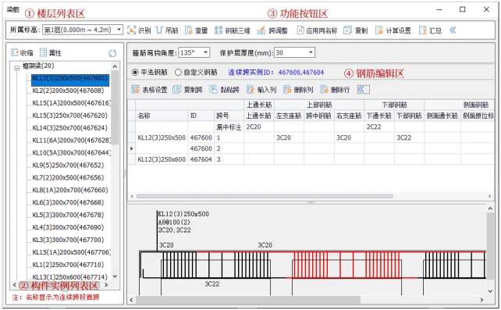The width and height of the screenshot is (501, 310).
Task: Click the 汇总 summary icon
Action: (423, 30)
